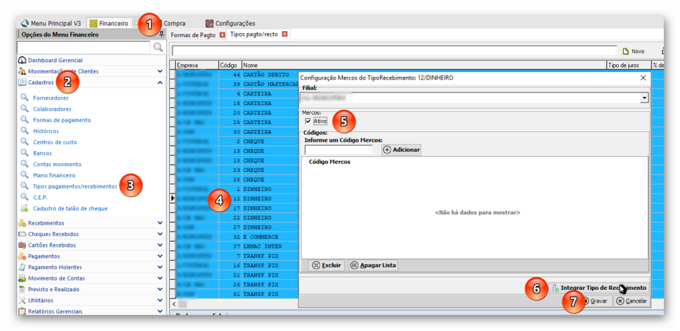
Task: Click the magnifier icon beside Bancos
Action: click(25, 153)
